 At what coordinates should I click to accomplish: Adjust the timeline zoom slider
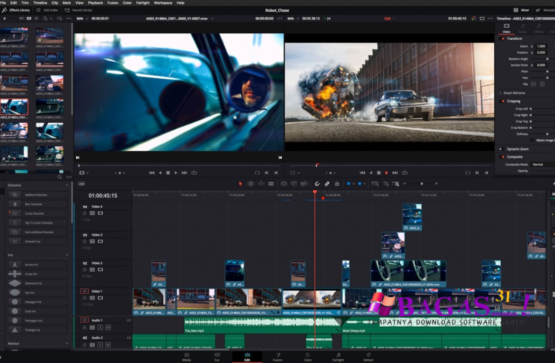tap(421, 183)
